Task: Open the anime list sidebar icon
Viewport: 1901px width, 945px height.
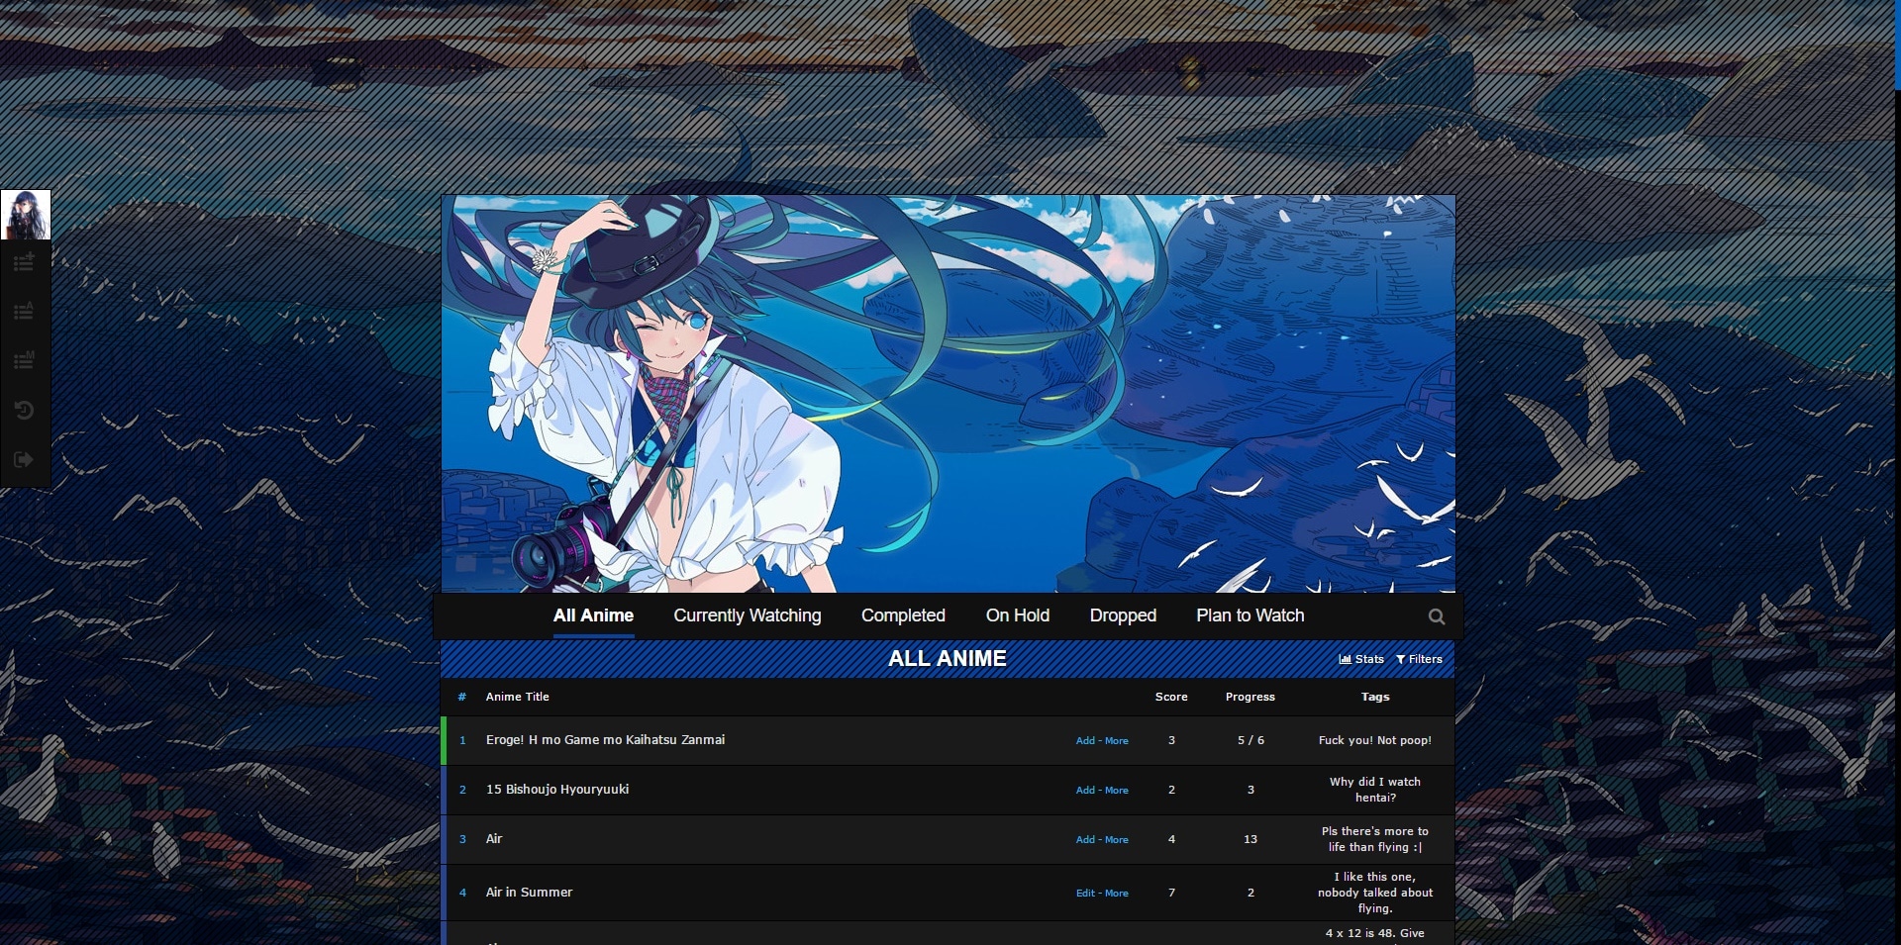Action: (25, 312)
